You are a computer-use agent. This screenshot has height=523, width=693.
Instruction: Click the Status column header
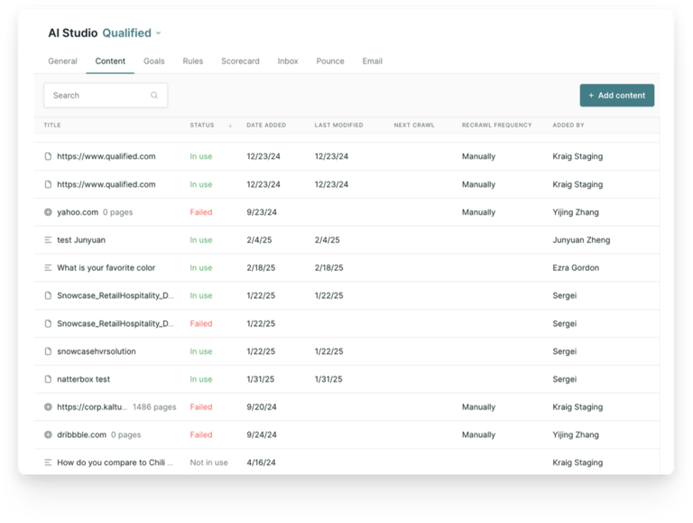pos(202,126)
